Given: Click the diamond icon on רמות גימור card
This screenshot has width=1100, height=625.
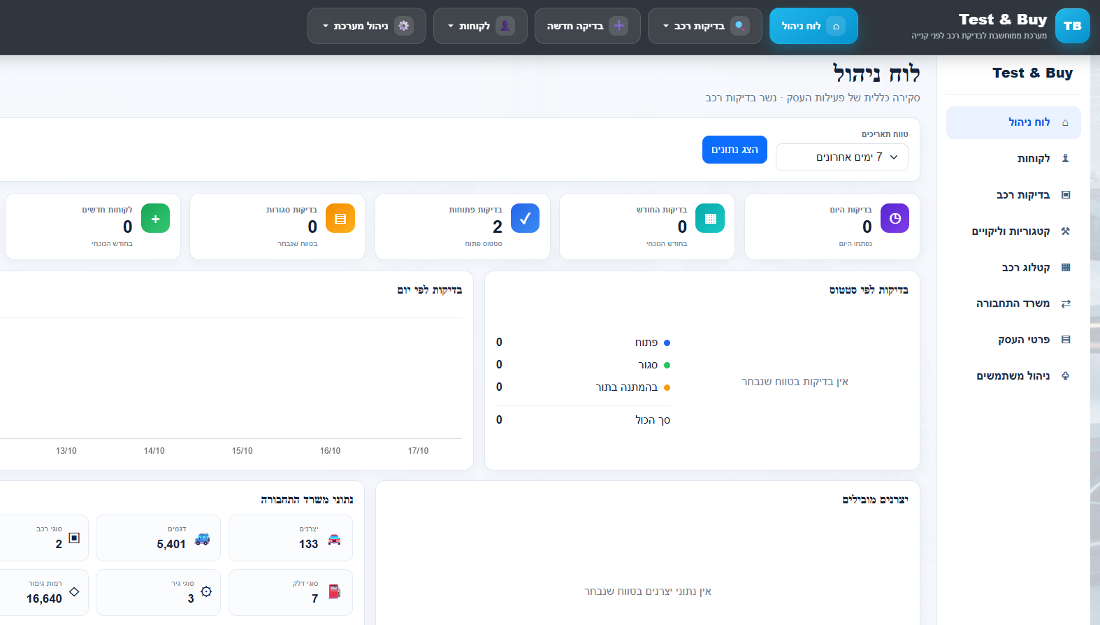Looking at the screenshot, I should pyautogui.click(x=74, y=591).
